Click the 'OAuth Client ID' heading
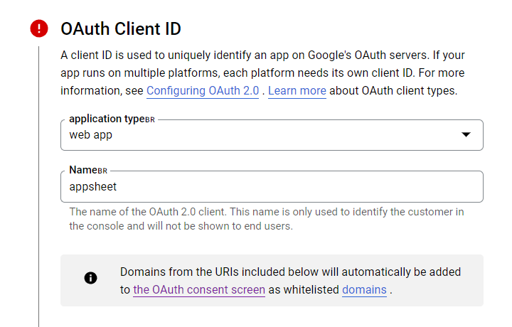Image resolution: width=512 pixels, height=327 pixels. (x=121, y=28)
